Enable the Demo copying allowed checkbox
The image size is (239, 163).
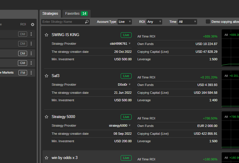click(x=208, y=21)
